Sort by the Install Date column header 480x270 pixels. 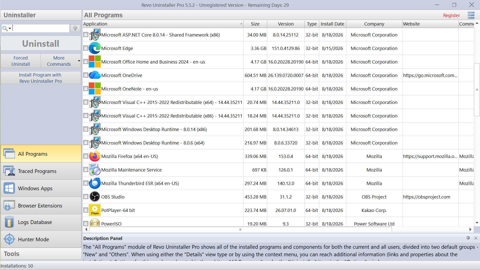[x=332, y=24]
